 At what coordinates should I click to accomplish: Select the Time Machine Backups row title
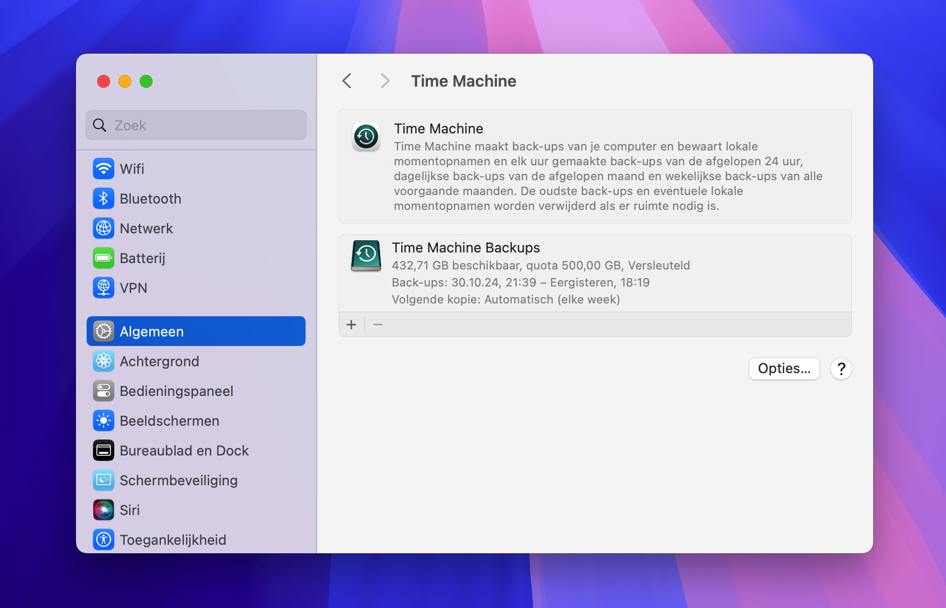tap(466, 248)
